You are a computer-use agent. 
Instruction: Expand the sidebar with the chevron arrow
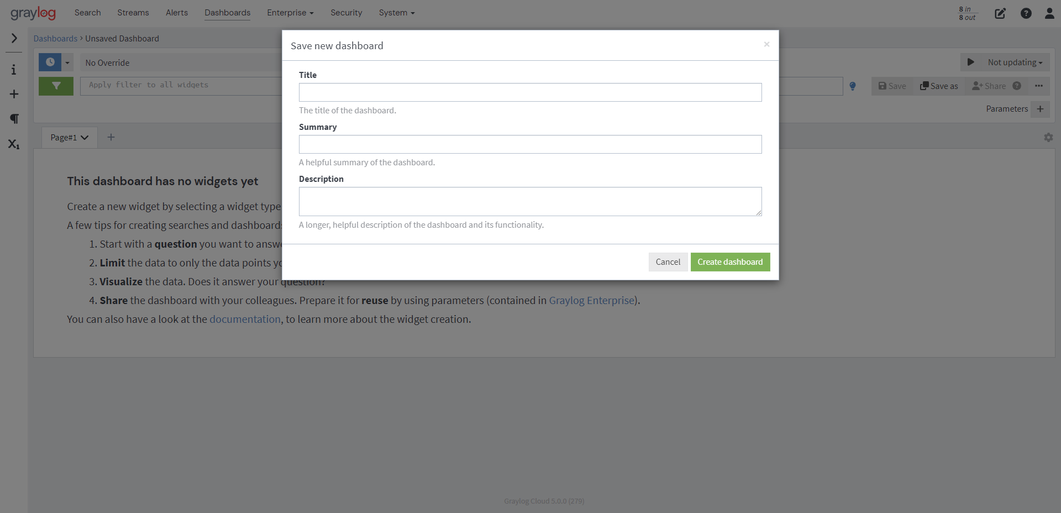(14, 38)
